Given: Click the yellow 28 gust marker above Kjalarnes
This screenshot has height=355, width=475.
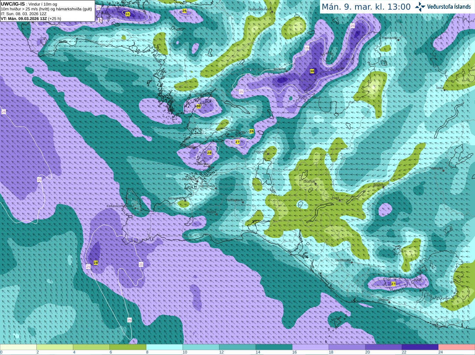Looking at the screenshot, I should tap(209, 153).
